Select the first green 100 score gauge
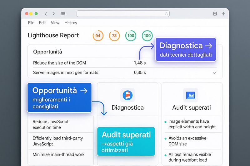Viewport: 250px width, 166px height. (131, 36)
